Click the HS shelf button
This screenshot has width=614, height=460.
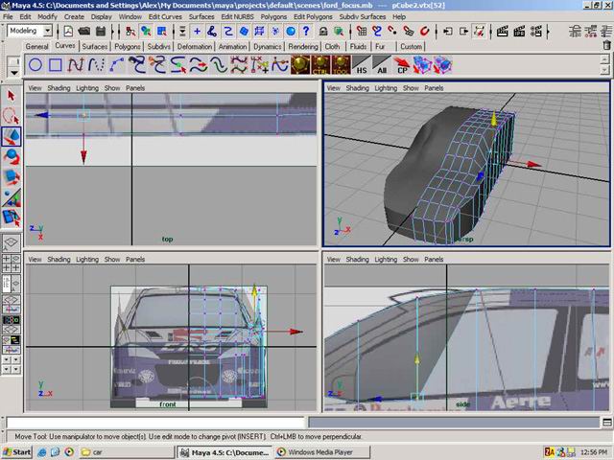pyautogui.click(x=361, y=65)
